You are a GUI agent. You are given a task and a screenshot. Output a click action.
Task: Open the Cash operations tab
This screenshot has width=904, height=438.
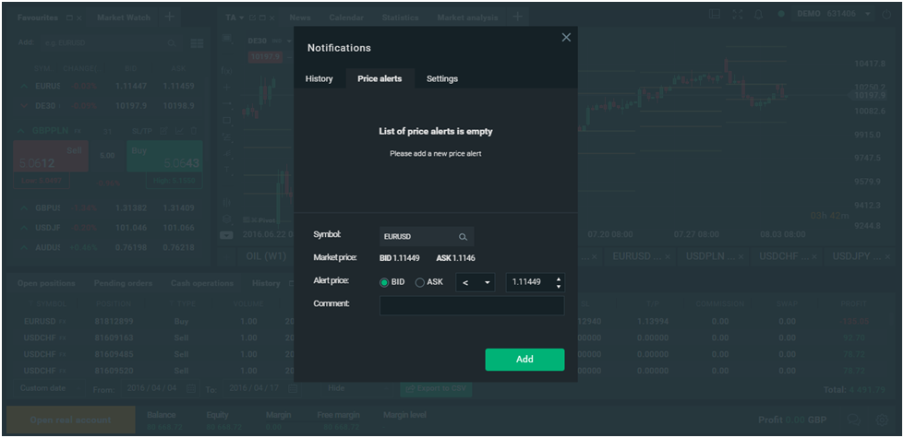(202, 283)
